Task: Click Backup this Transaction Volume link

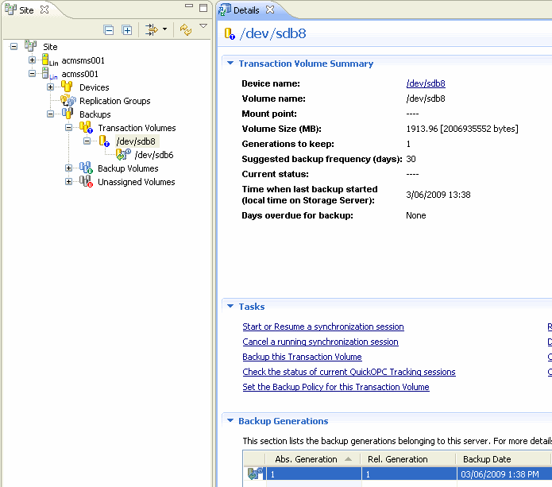Action: pos(302,357)
